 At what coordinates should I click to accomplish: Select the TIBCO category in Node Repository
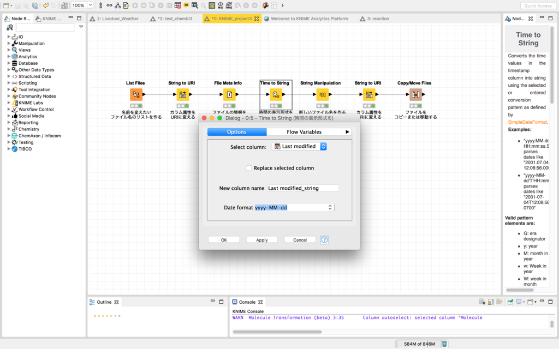point(25,149)
